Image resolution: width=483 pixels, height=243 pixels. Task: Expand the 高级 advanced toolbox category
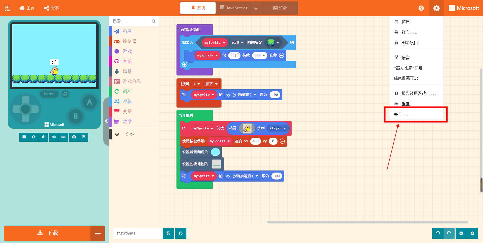click(130, 134)
